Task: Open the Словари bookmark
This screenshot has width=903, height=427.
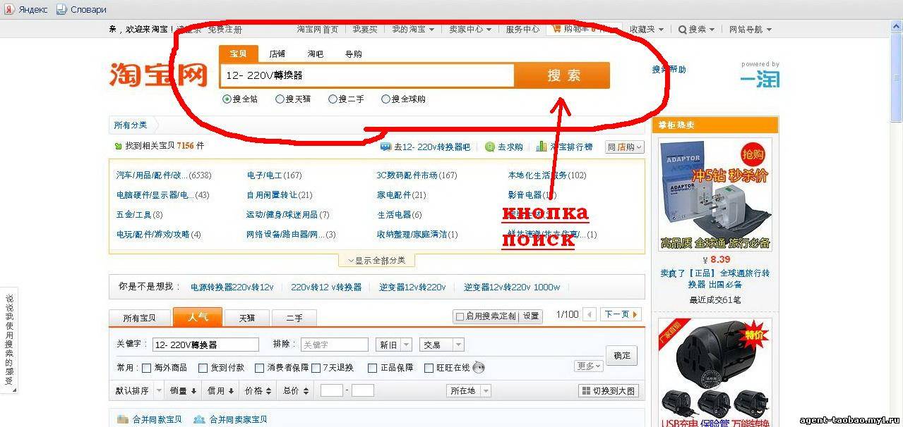Action: 81,9
